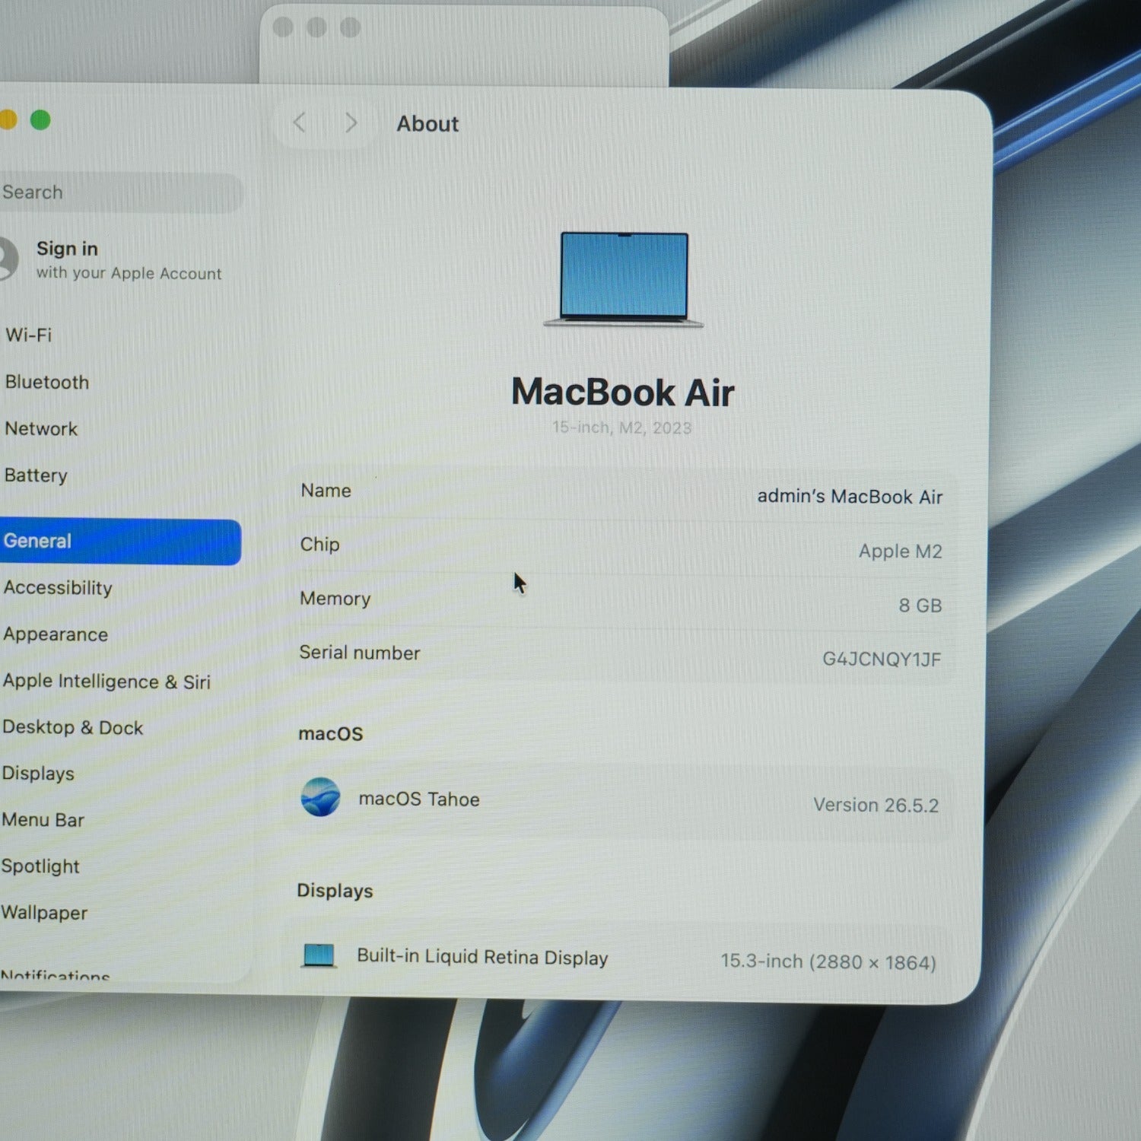Screen dimensions: 1141x1141
Task: Open Menu Bar settings
Action: click(43, 820)
